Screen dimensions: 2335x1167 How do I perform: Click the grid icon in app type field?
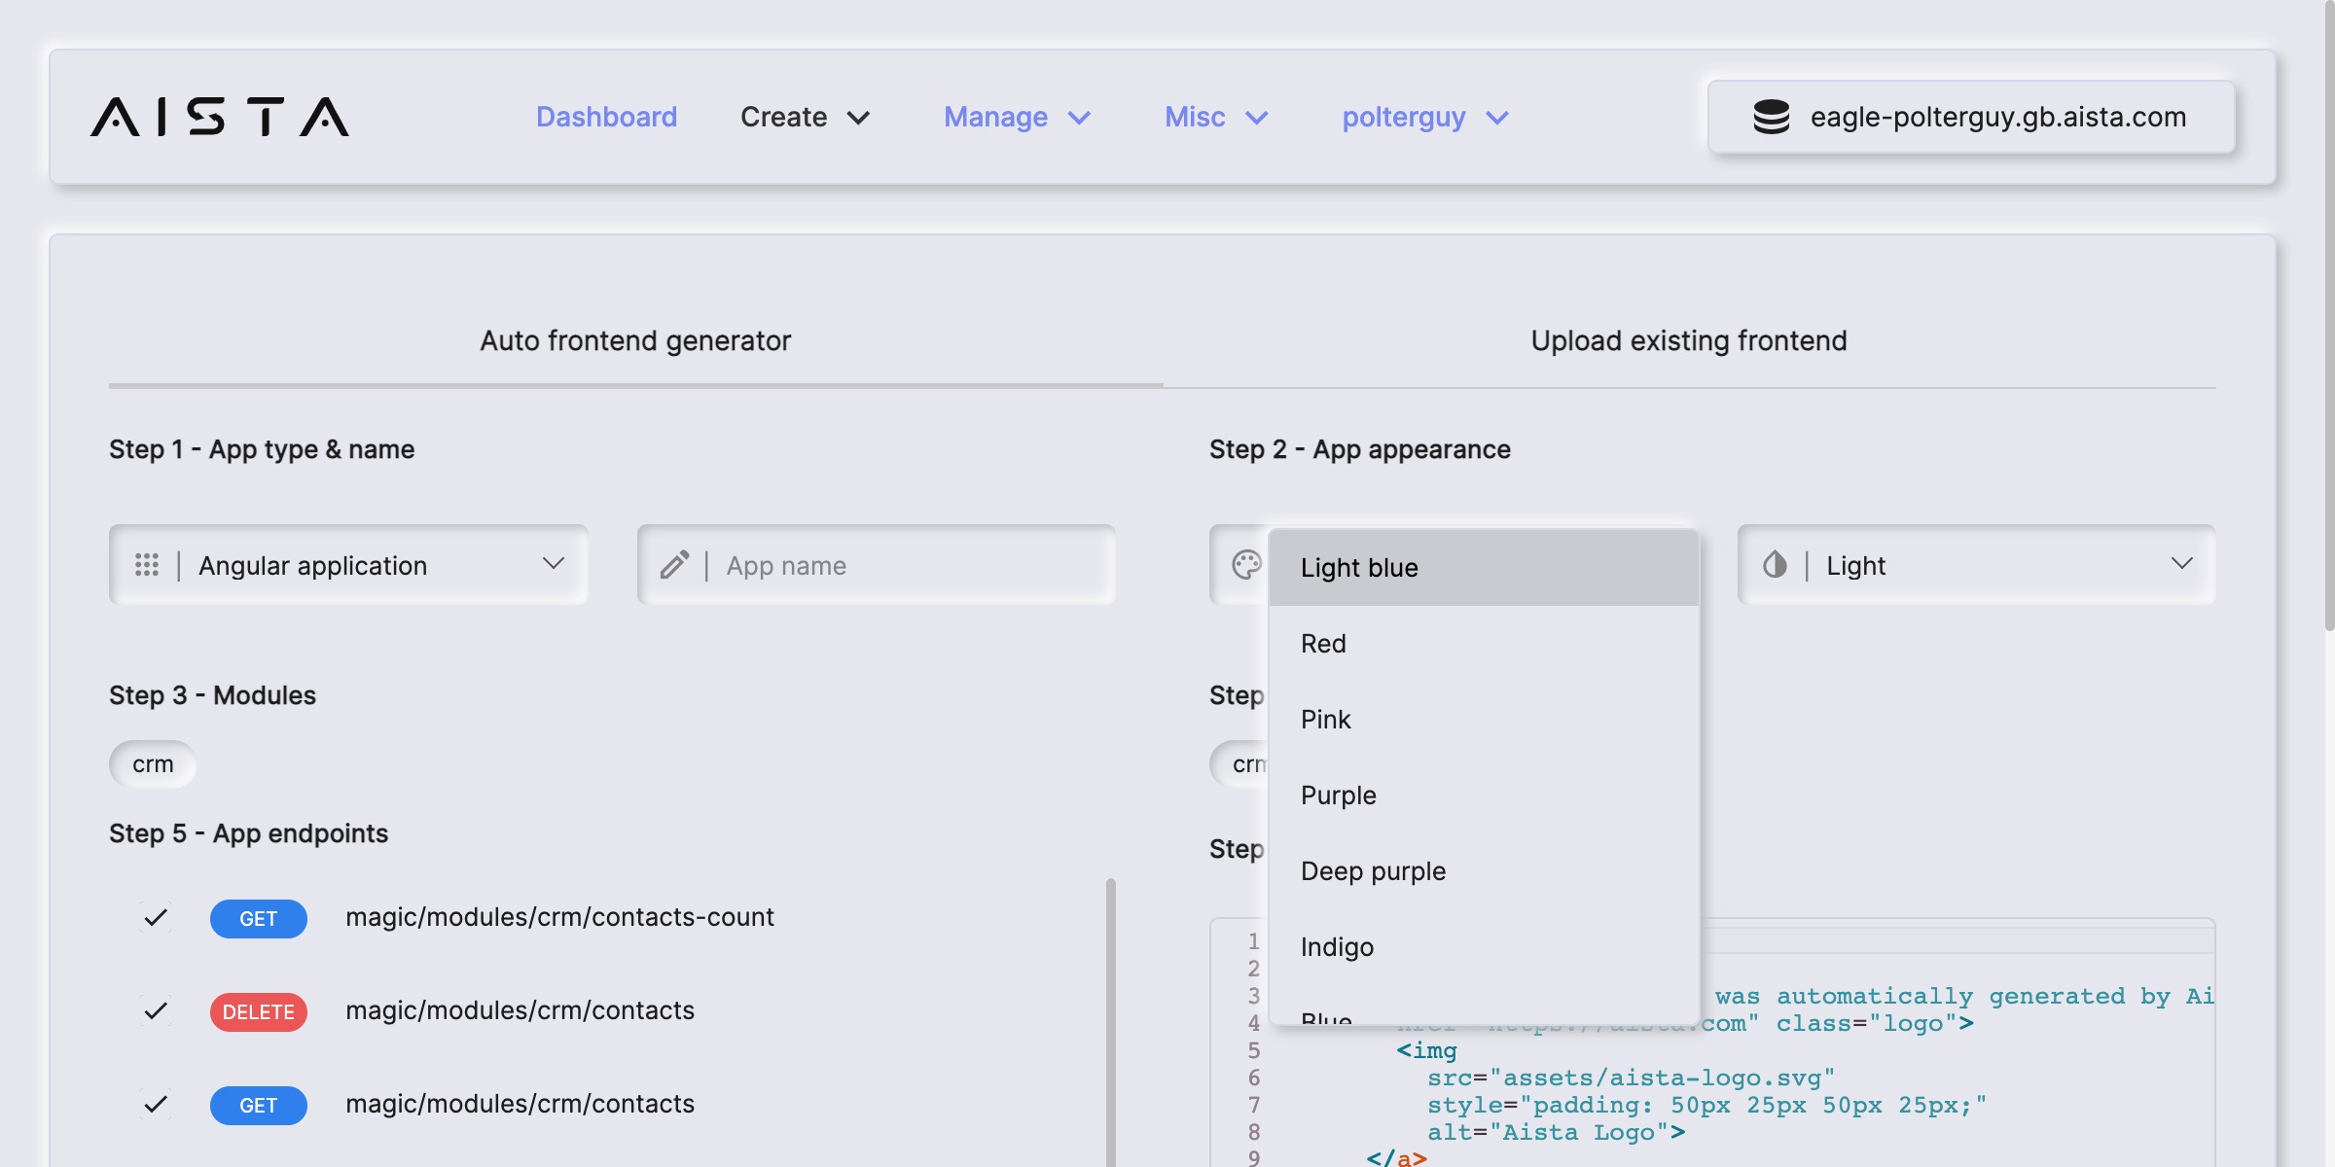coord(147,565)
